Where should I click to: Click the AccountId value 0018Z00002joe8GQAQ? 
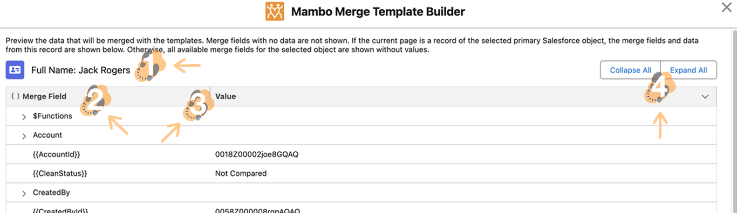[x=257, y=154]
